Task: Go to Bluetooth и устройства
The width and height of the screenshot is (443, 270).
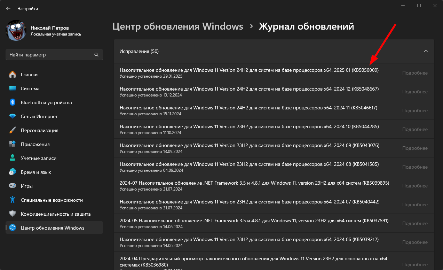Action: tap(54, 102)
